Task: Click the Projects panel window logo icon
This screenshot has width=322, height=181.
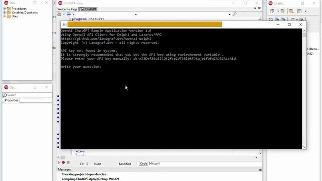Action: (271, 3)
